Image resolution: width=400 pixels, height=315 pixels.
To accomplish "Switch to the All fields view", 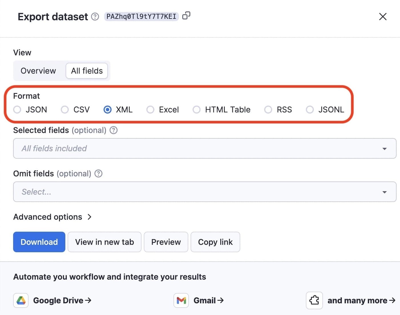I will (87, 71).
